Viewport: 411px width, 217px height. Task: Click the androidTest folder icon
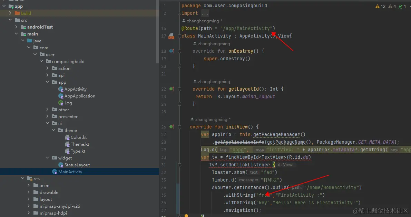23,27
